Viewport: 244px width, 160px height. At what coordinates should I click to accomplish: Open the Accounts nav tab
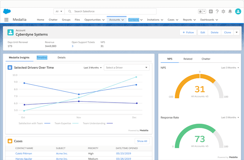(x=115, y=20)
